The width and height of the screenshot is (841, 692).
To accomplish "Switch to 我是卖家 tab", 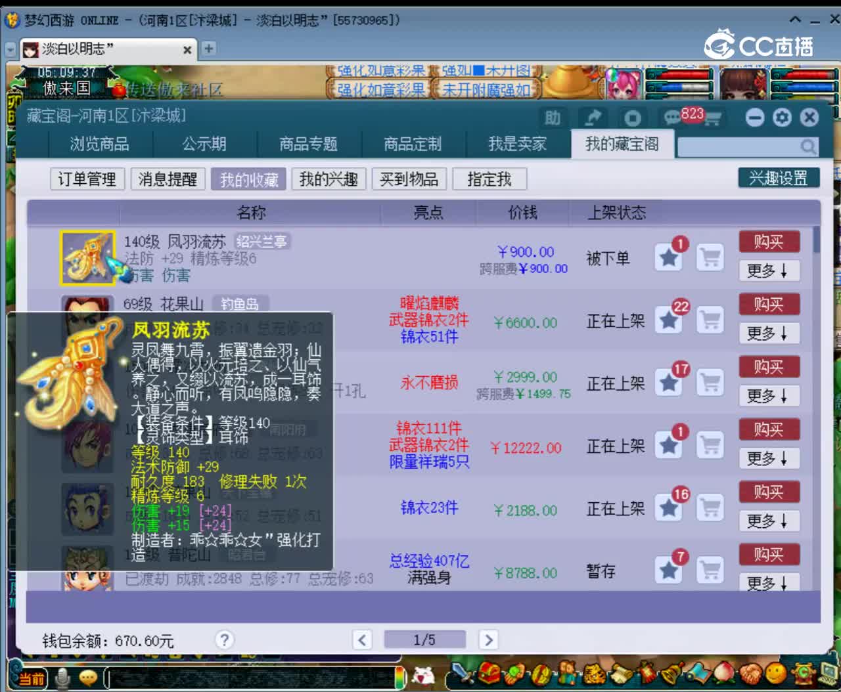I will click(x=517, y=144).
